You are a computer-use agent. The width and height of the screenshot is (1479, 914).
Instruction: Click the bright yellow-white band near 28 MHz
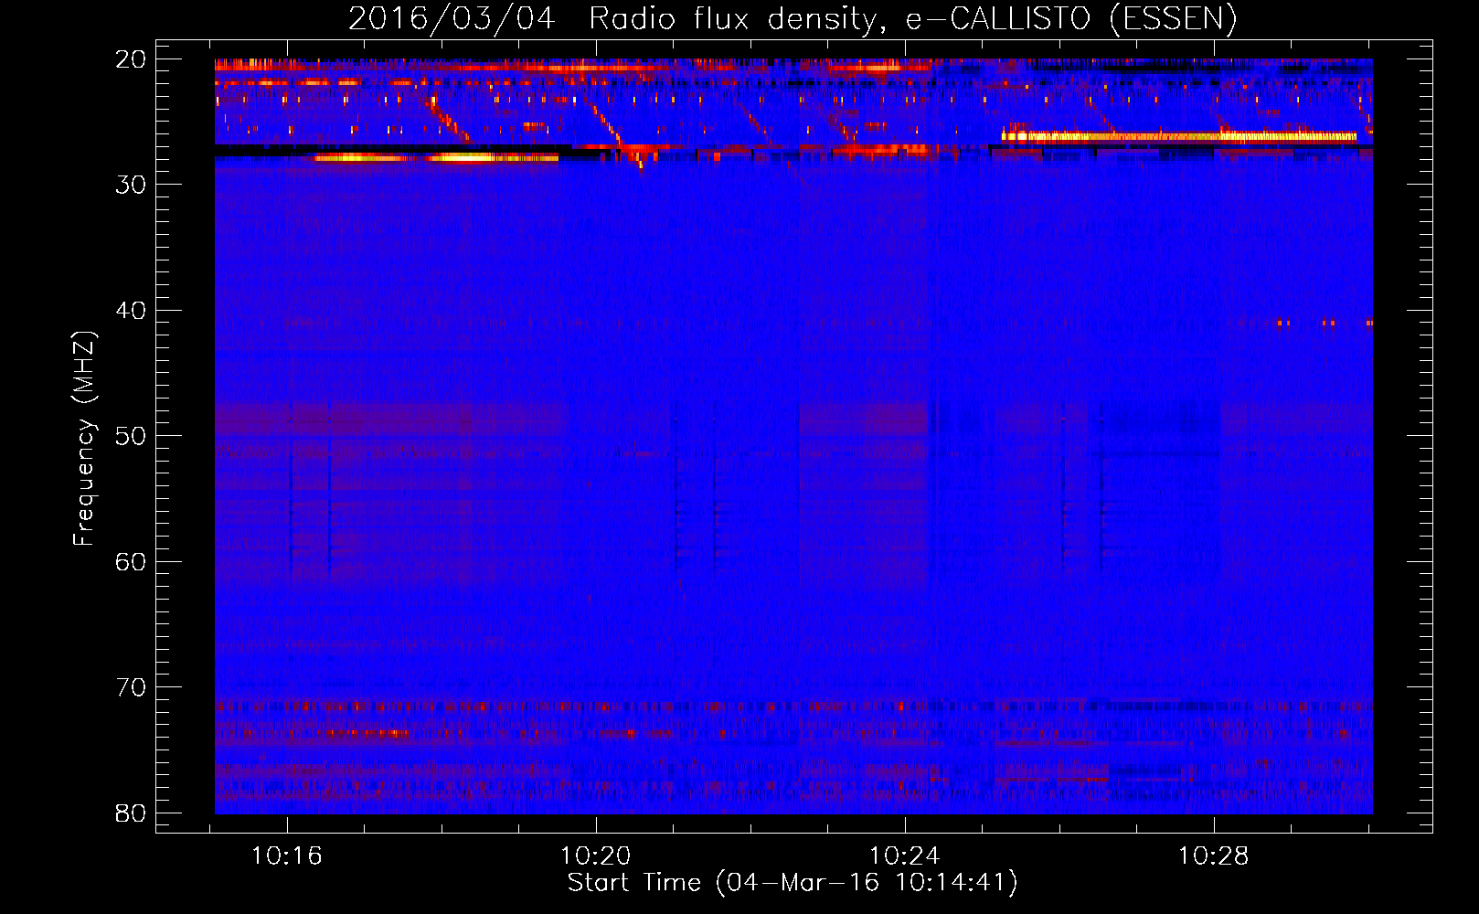435,158
